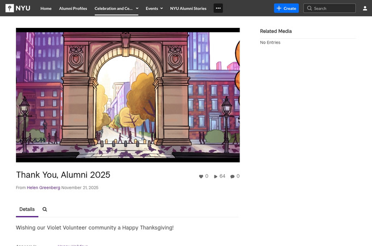
Task: Click the Related Media heading
Action: click(x=276, y=31)
